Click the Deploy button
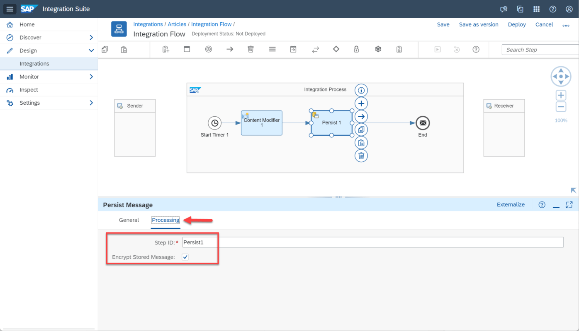 tap(517, 24)
